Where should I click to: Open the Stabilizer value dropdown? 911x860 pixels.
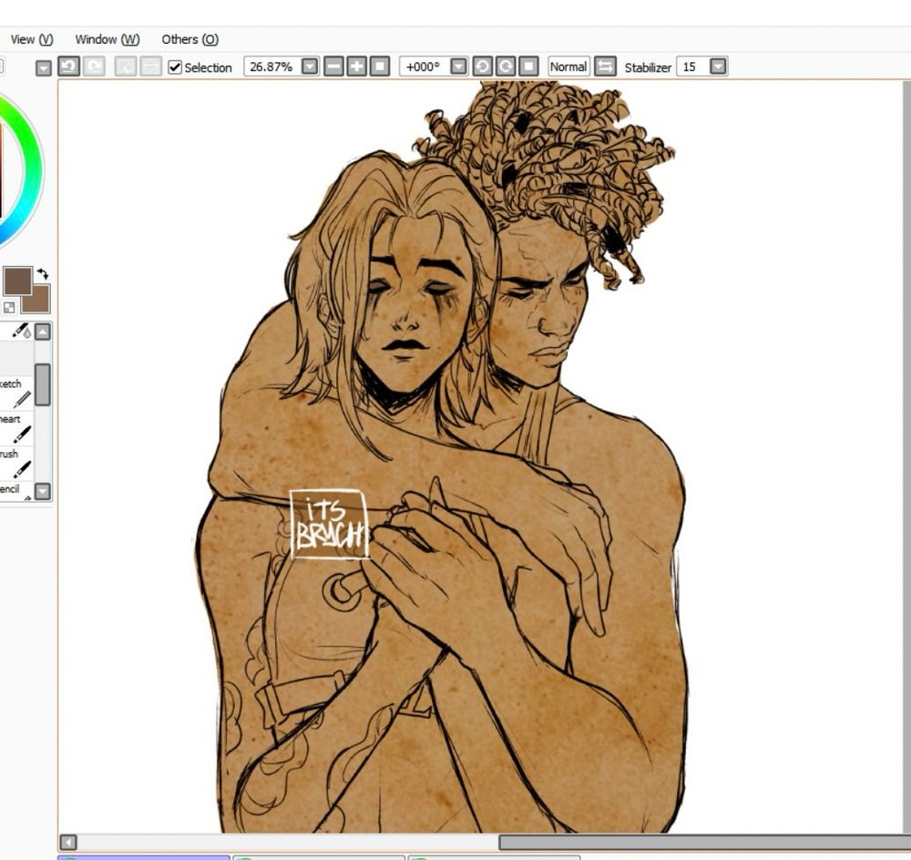pos(719,67)
